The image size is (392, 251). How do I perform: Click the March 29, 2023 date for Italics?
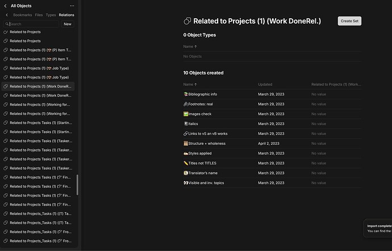pos(271,124)
